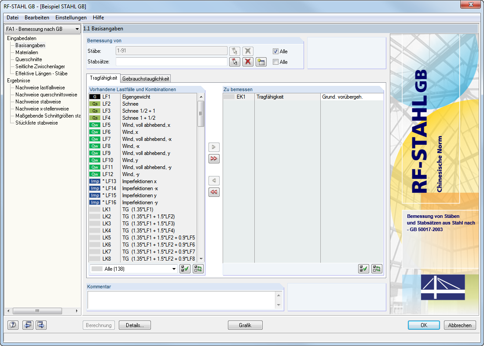This screenshot has height=346, width=484.
Task: Clear Stabsätze with the red X icon
Action: [x=248, y=62]
